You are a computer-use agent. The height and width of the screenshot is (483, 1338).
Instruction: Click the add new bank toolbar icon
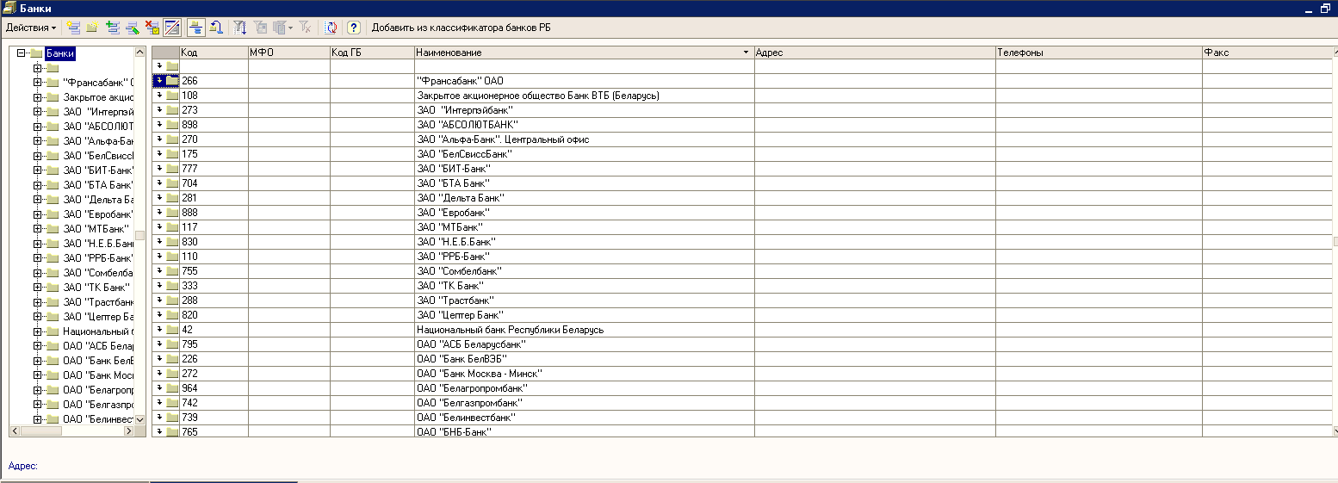[72, 28]
